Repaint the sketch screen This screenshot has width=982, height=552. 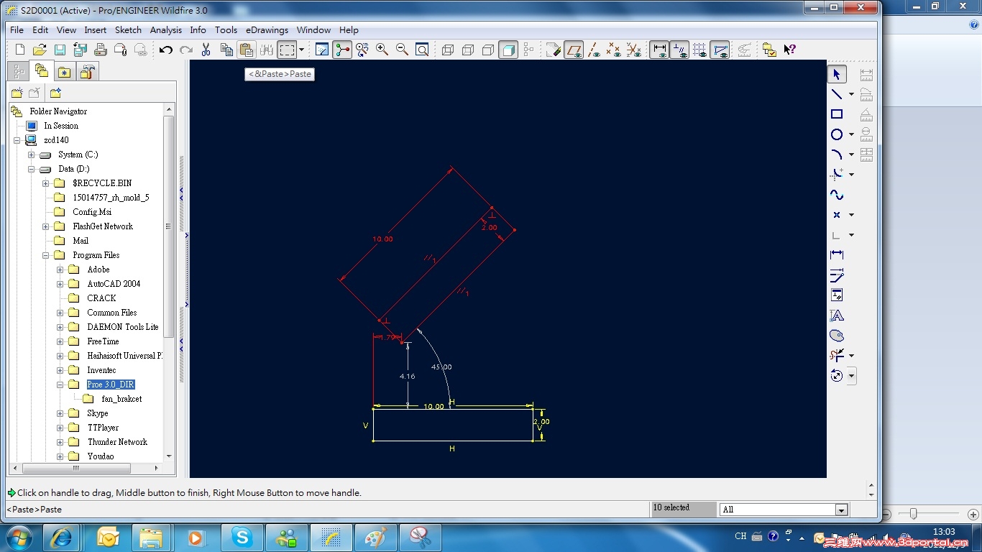[x=322, y=50]
